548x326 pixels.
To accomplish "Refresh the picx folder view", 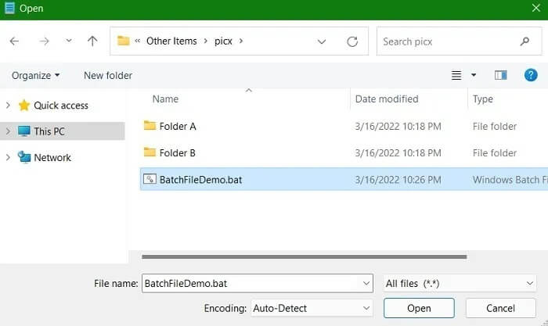I will [x=352, y=41].
